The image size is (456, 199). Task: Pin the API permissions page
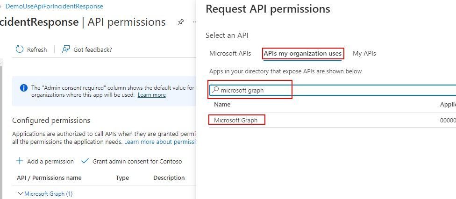click(x=181, y=22)
